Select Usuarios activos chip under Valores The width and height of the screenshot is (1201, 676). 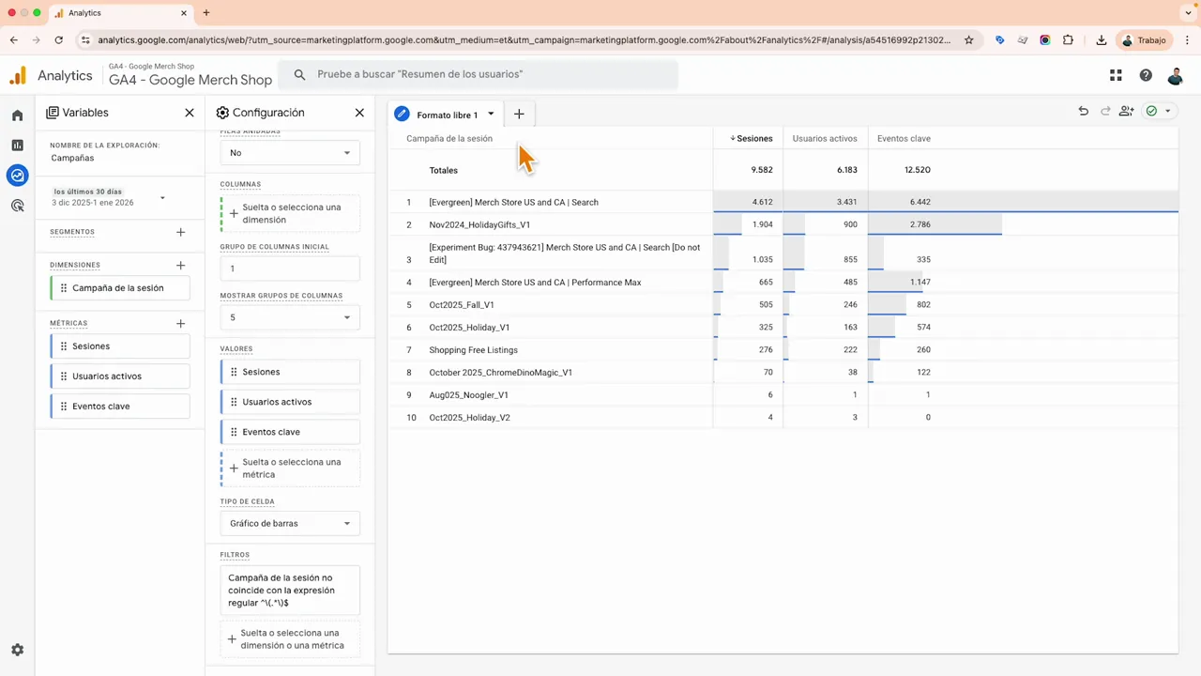tap(290, 402)
